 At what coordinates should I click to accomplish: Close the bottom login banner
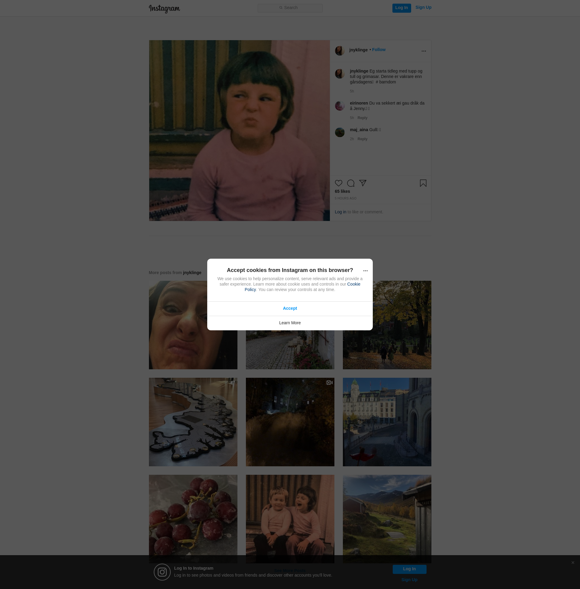pyautogui.click(x=573, y=562)
